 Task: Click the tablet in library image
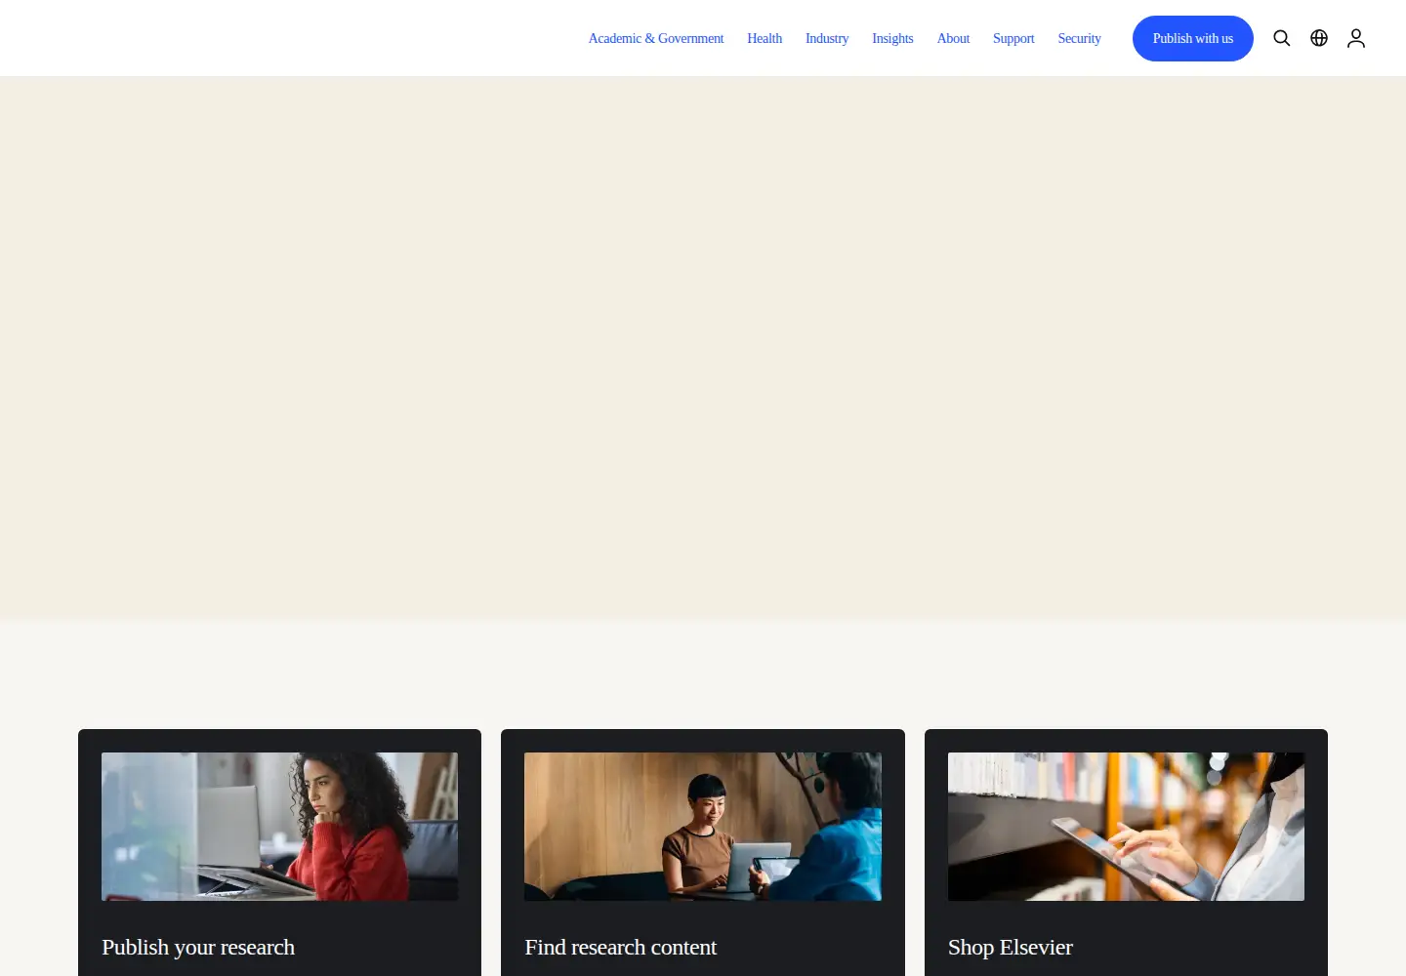tap(1126, 827)
